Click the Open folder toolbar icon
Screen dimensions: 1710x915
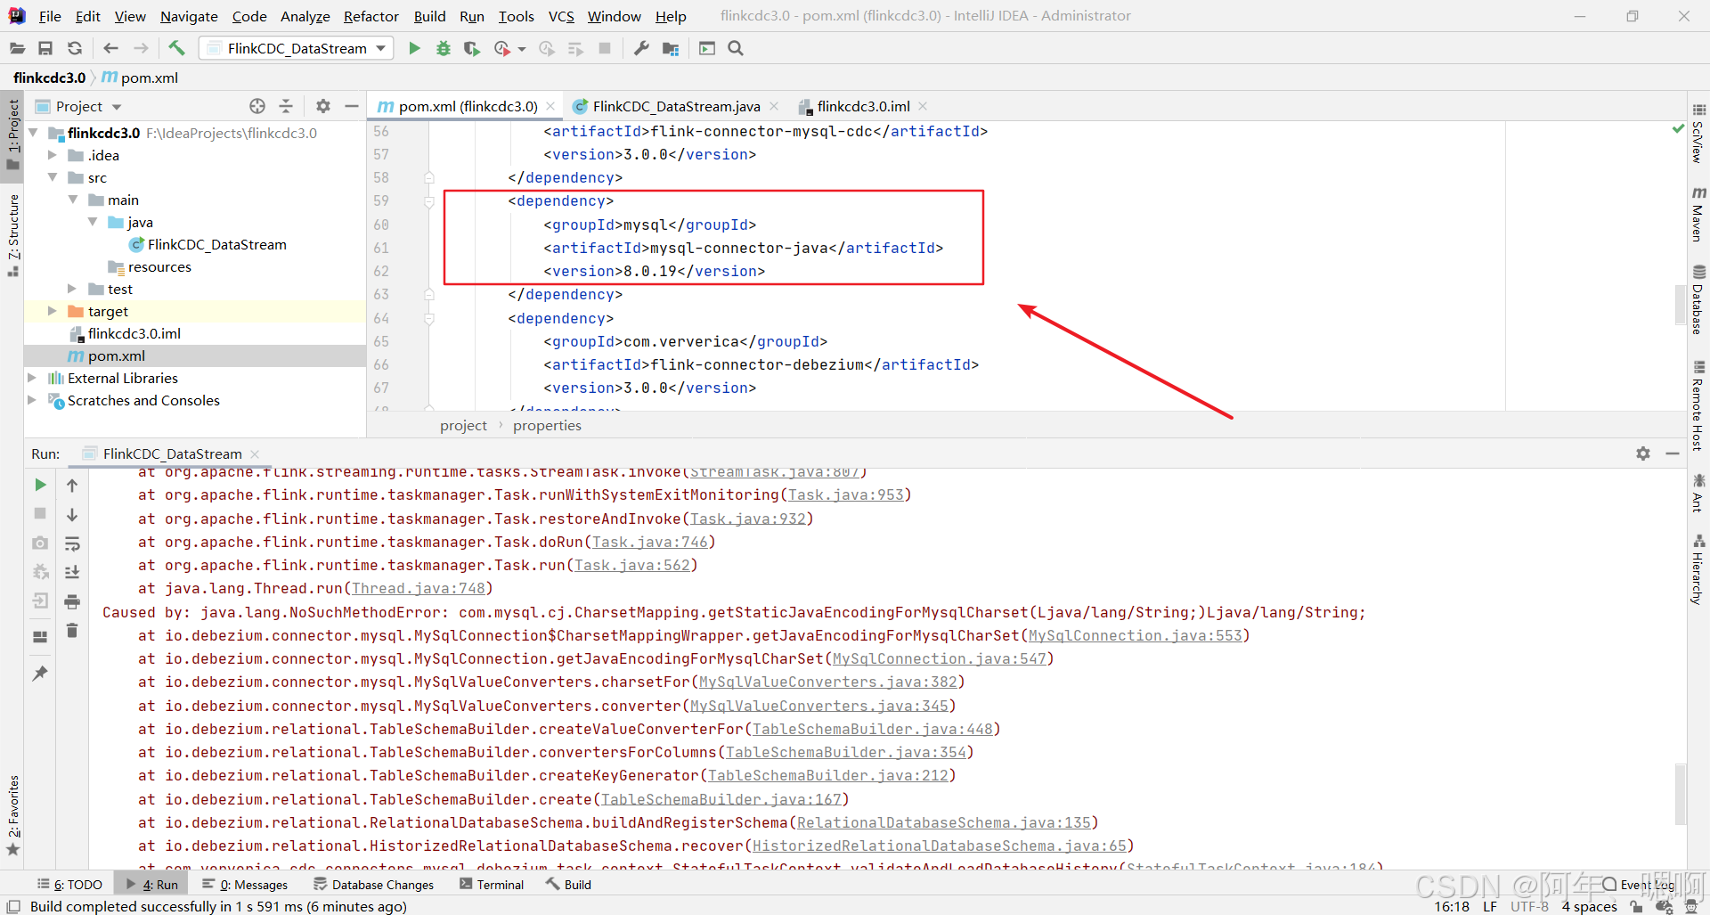coord(17,48)
